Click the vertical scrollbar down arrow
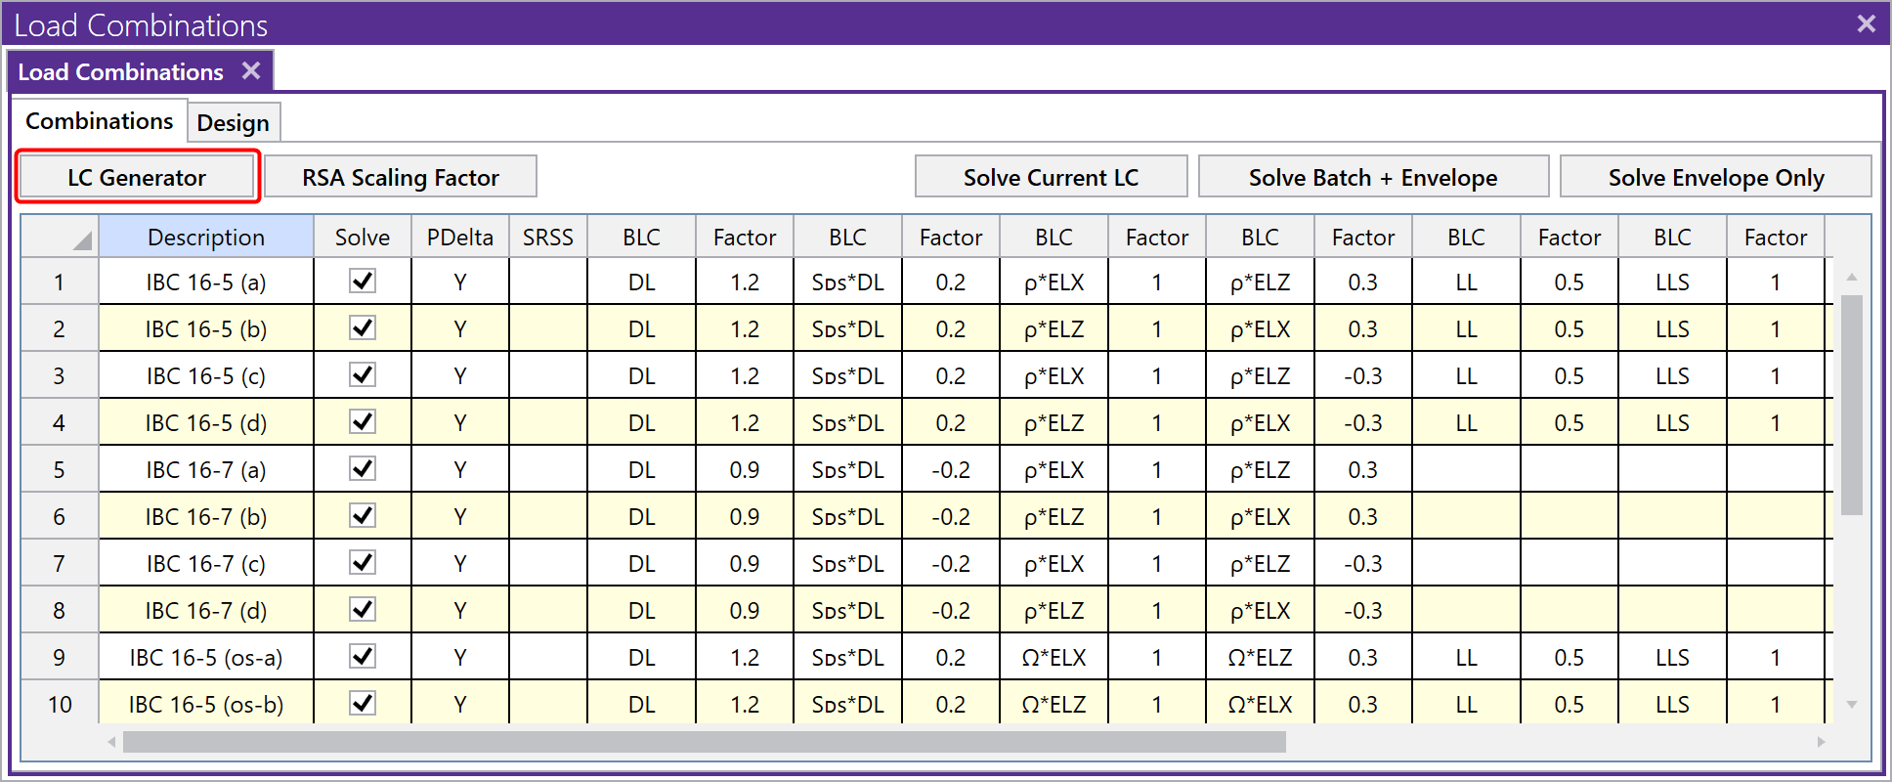Image resolution: width=1892 pixels, height=782 pixels. pos(1851,704)
